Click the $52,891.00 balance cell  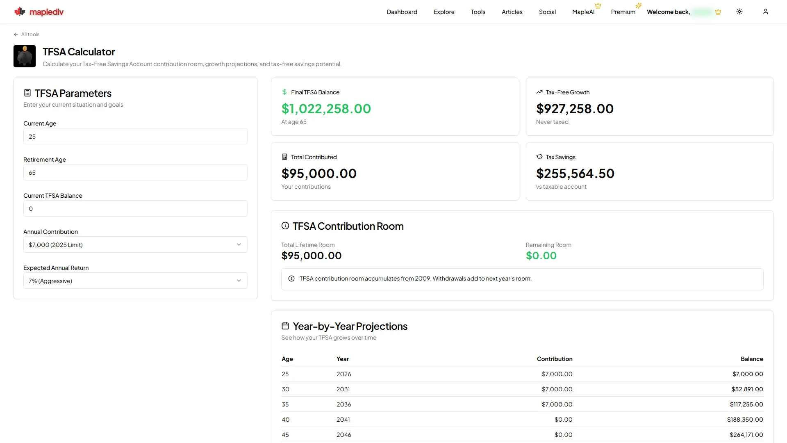747,389
